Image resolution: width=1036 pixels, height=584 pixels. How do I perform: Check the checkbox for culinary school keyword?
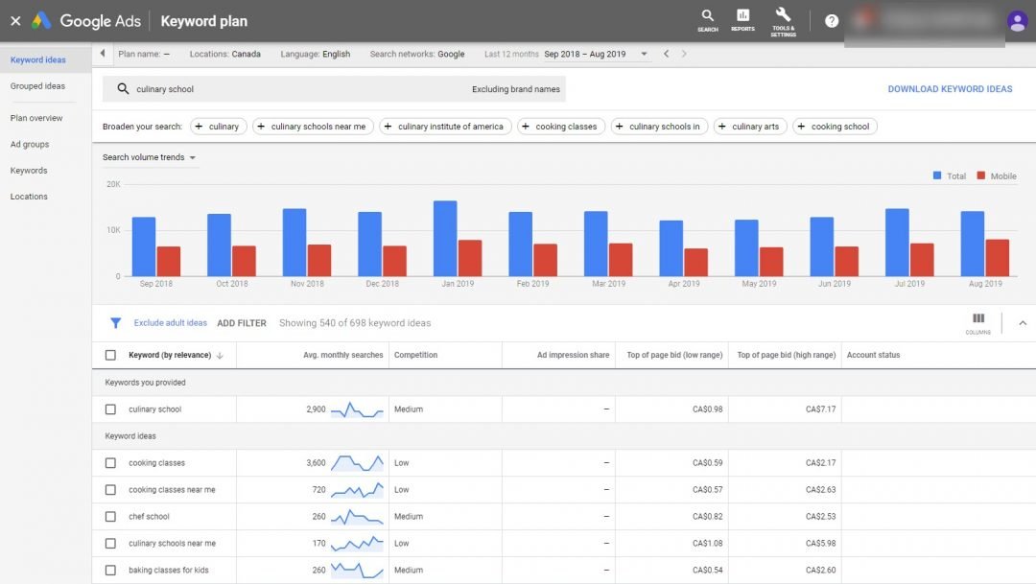pyautogui.click(x=111, y=409)
